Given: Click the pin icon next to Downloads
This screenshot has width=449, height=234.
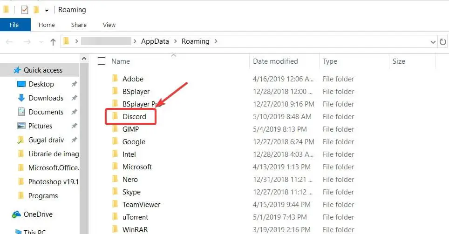Looking at the screenshot, I should [74, 98].
